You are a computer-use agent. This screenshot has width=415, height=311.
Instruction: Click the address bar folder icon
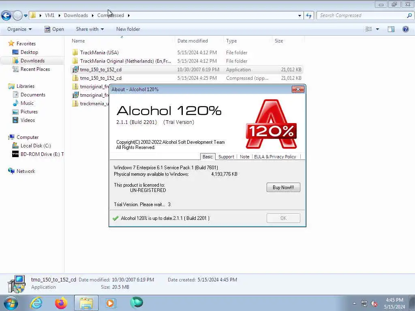coord(33,15)
